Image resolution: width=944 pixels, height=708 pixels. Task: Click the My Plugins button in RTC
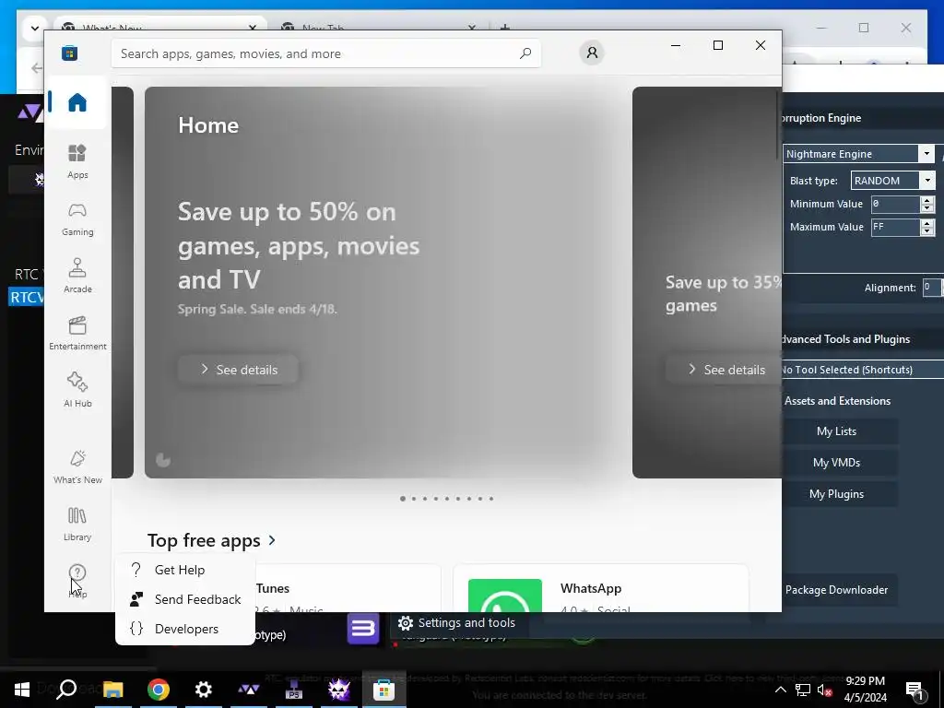[836, 494]
